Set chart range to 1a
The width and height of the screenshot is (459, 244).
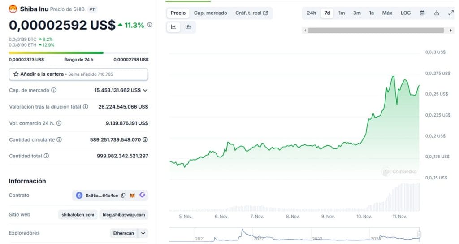(x=371, y=13)
